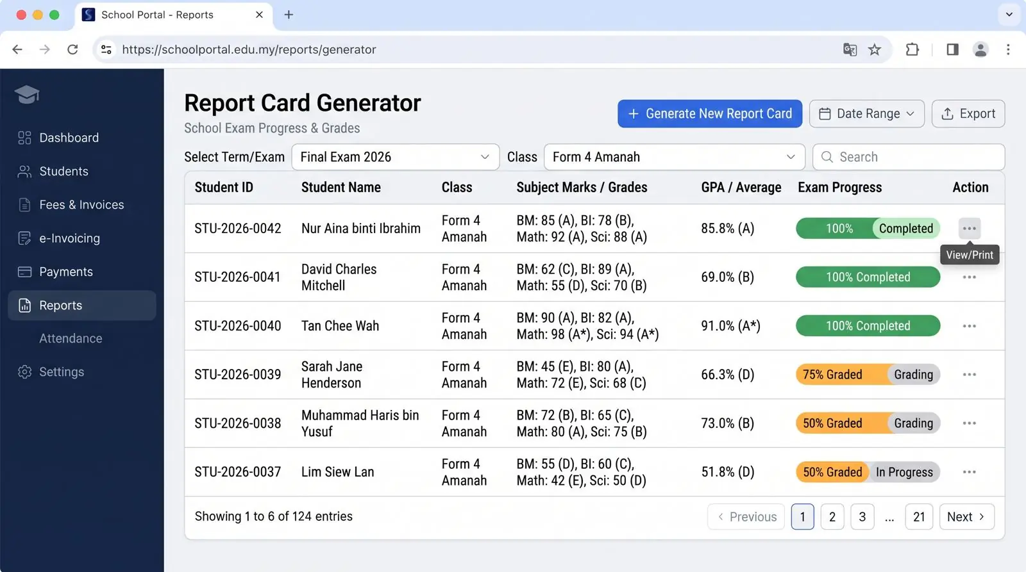Open Fees & Invoices page
Image resolution: width=1026 pixels, height=572 pixels.
click(81, 205)
